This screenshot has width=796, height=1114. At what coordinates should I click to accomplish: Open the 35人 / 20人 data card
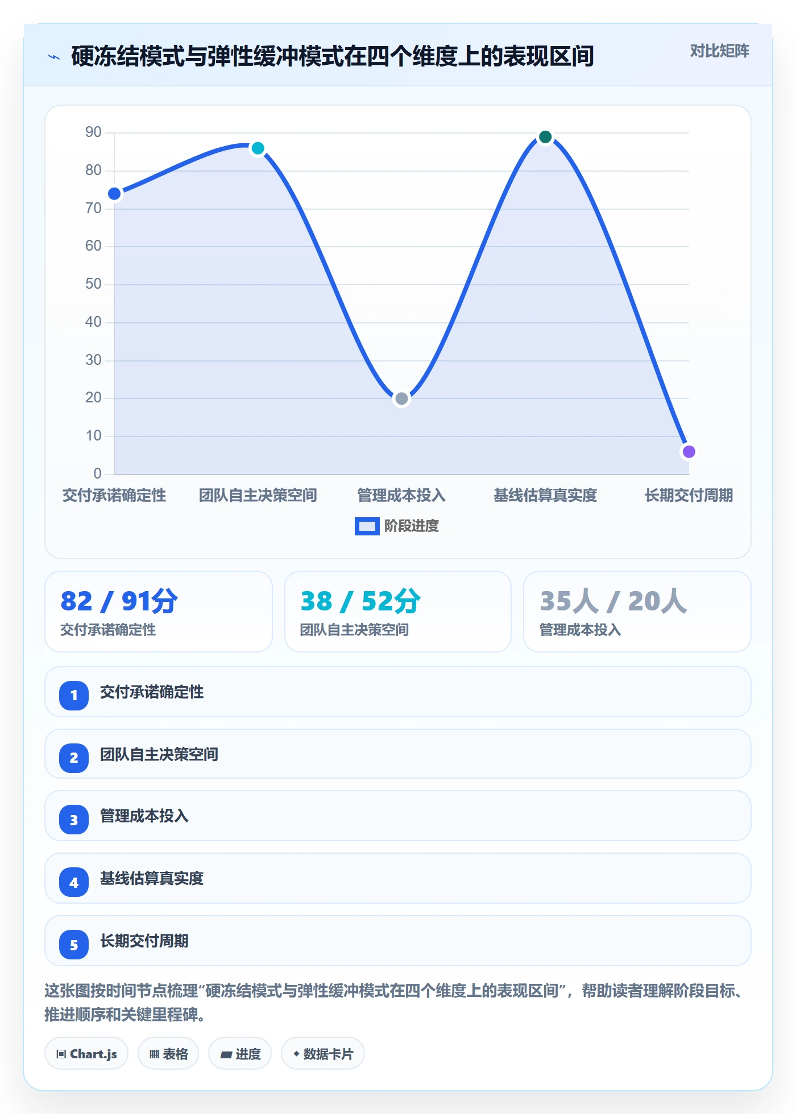pyautogui.click(x=637, y=612)
